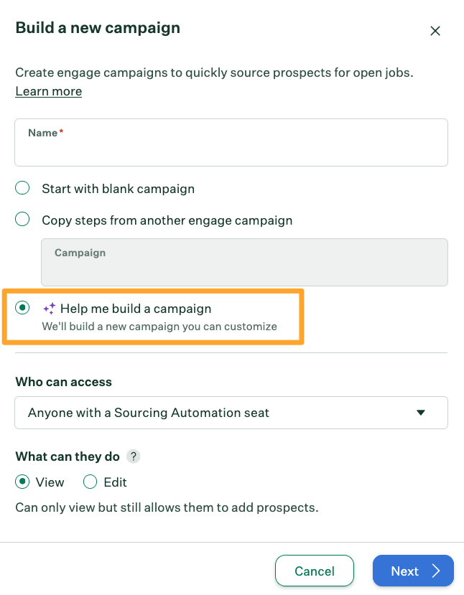Select the Start with blank campaign radio

pyautogui.click(x=23, y=189)
